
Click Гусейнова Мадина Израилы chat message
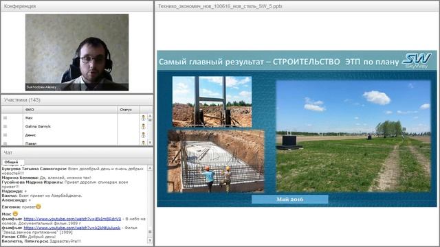point(65,185)
